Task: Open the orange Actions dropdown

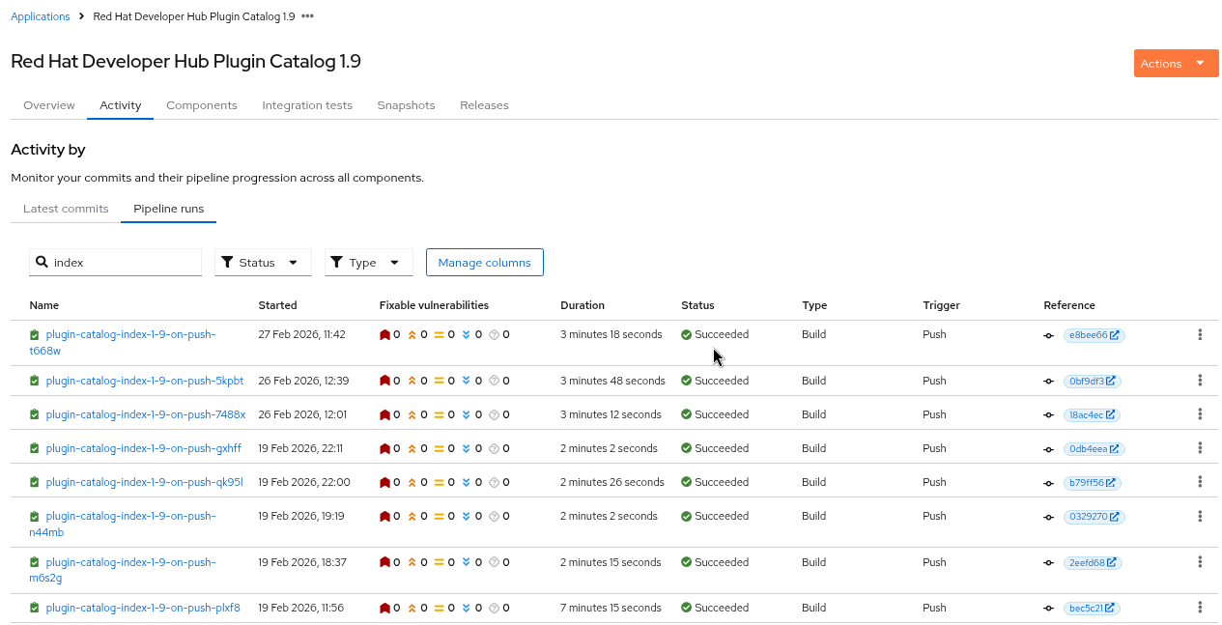Action: (x=1175, y=64)
